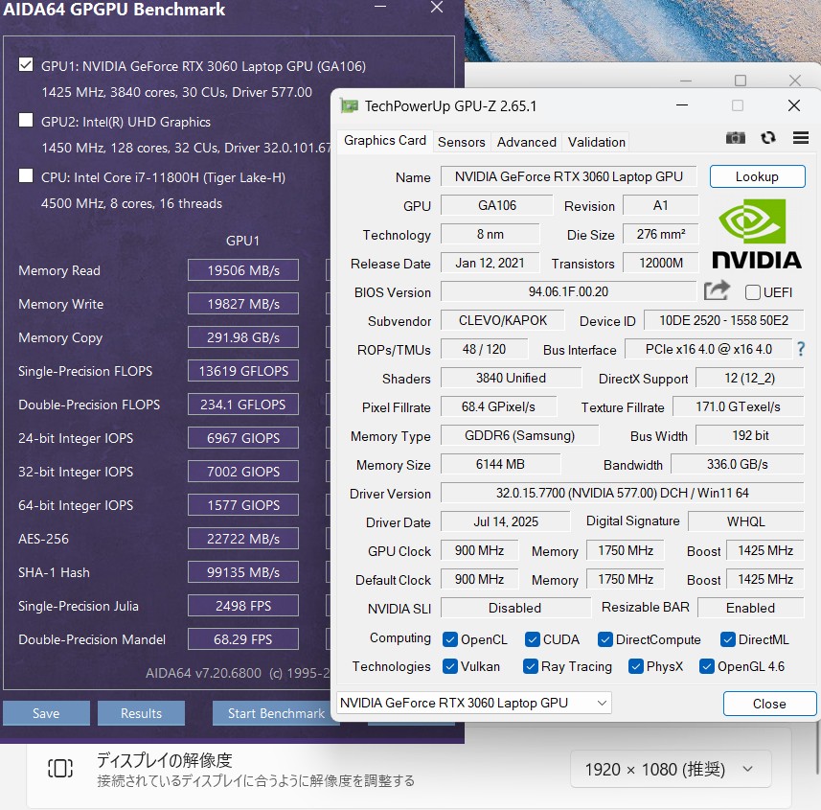Screen dimensions: 821x810
Task: Toggle the CUDA checkbox
Action: pos(532,639)
